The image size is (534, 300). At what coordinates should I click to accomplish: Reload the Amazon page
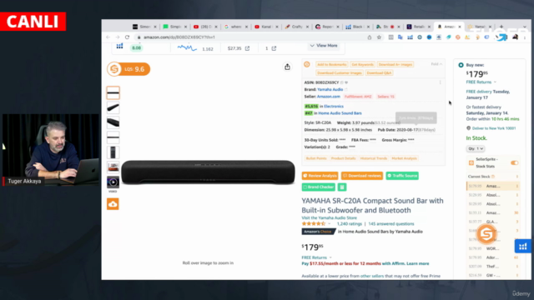pyautogui.click(x=127, y=37)
